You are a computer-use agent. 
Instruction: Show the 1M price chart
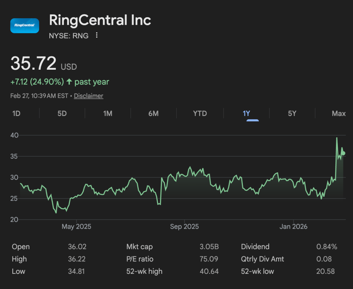(108, 113)
